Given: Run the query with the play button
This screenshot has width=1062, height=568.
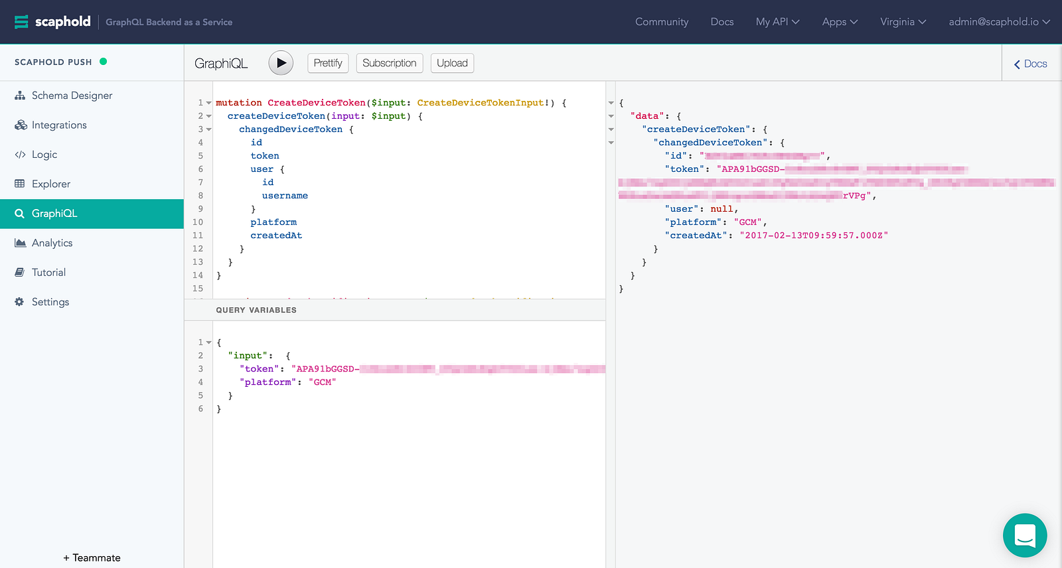Looking at the screenshot, I should click(281, 63).
